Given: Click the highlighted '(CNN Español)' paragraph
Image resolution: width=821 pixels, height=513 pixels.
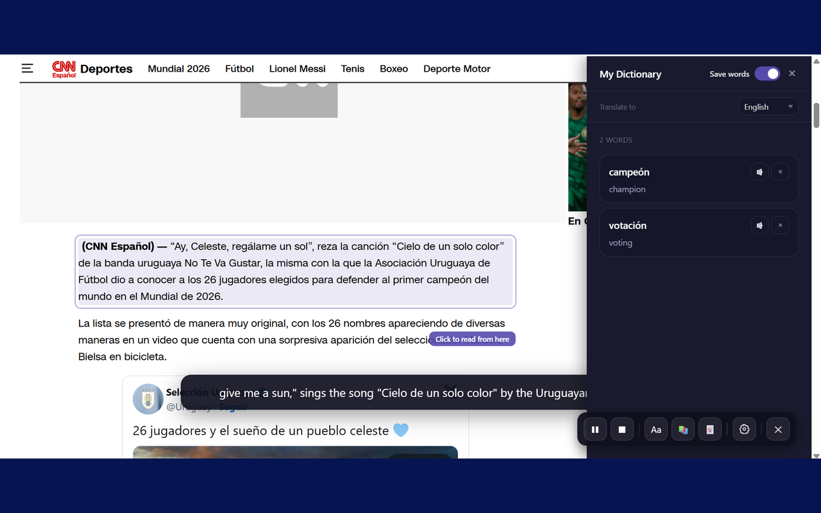Looking at the screenshot, I should 296,271.
